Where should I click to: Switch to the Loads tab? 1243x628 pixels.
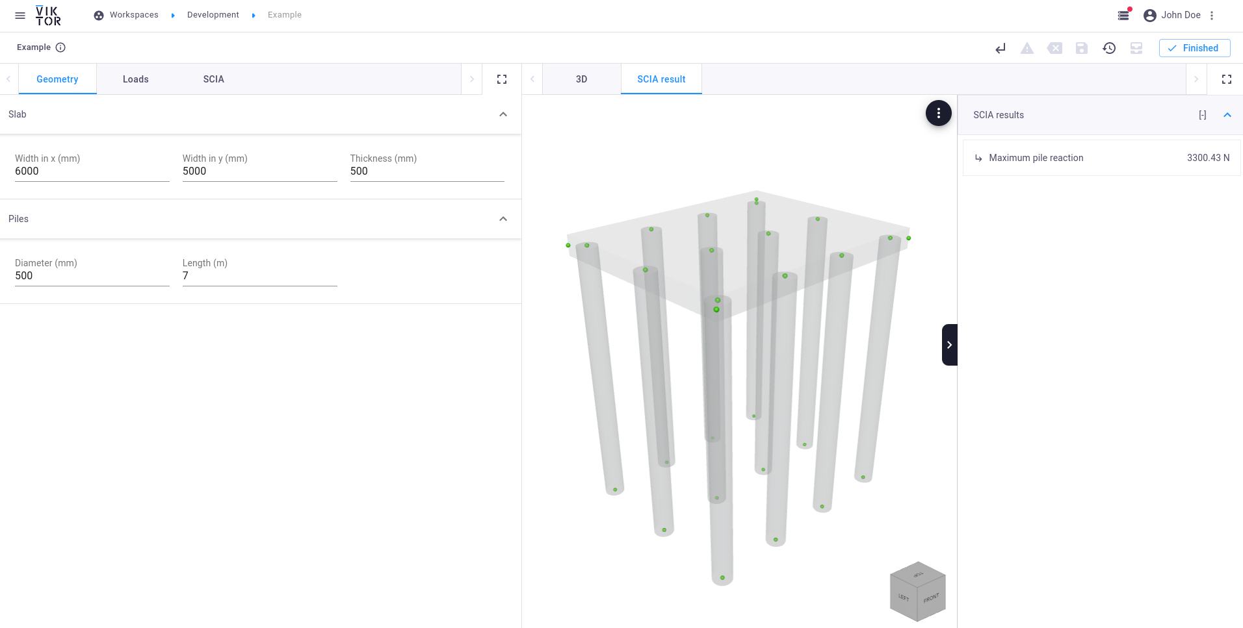[x=136, y=79]
